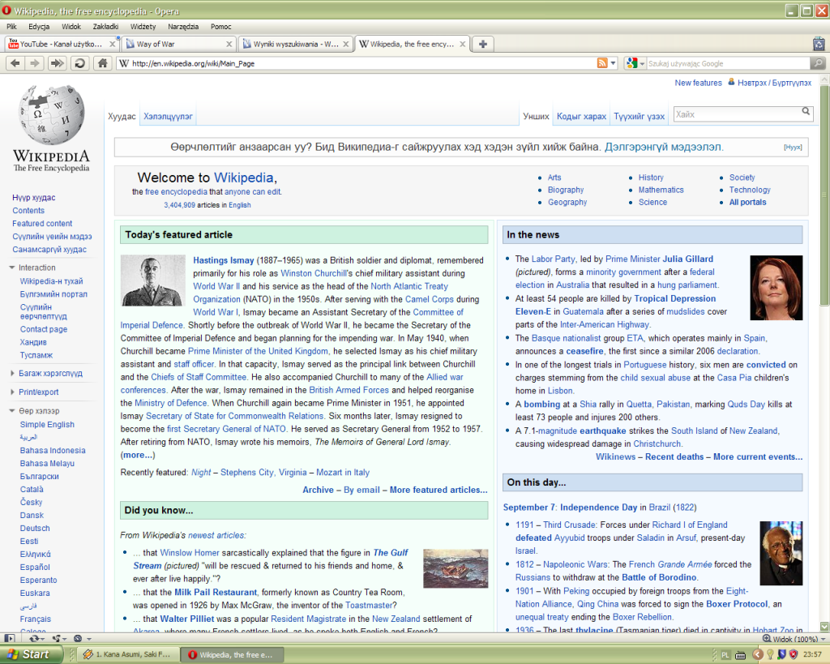Go to Home page icon
Viewport: 830px width, 664px height.
(102, 63)
